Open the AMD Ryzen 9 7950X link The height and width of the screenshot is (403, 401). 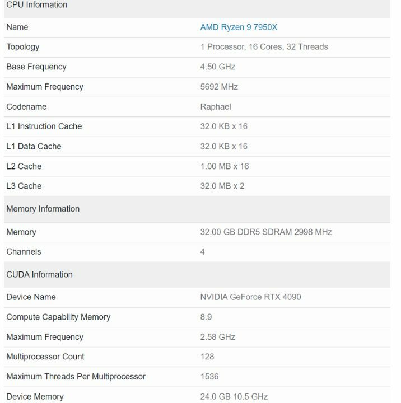(x=239, y=27)
